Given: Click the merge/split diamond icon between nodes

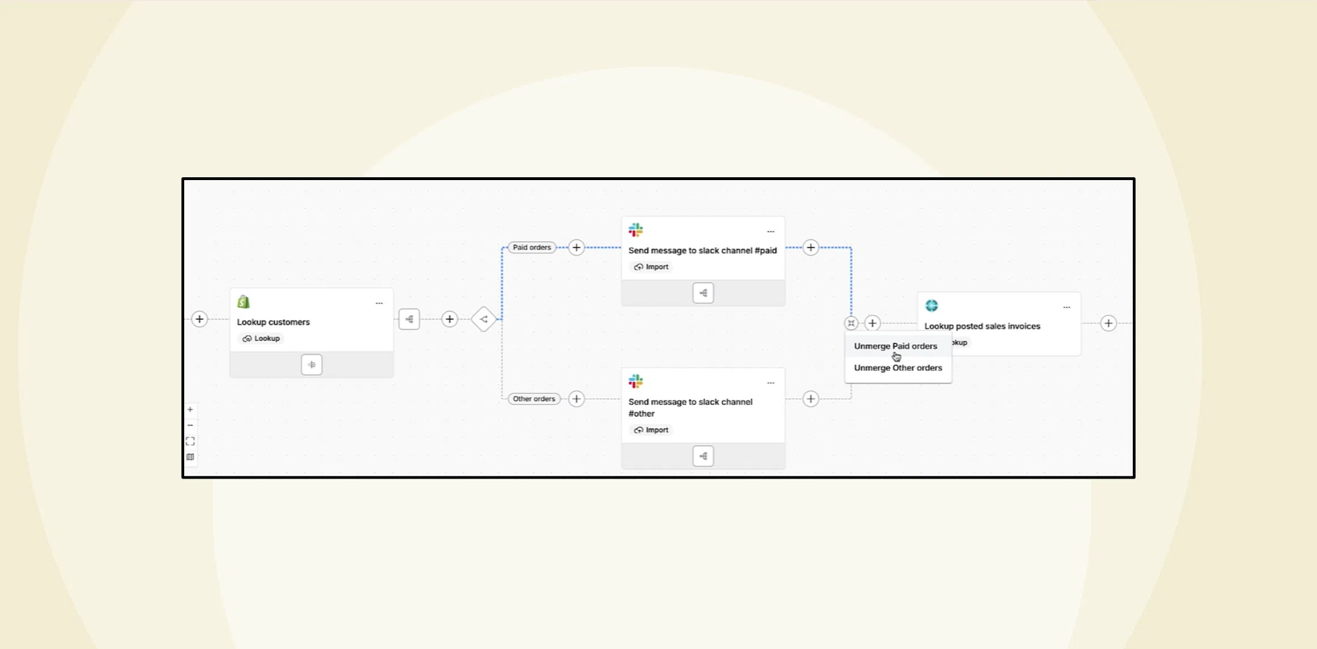Looking at the screenshot, I should 484,319.
